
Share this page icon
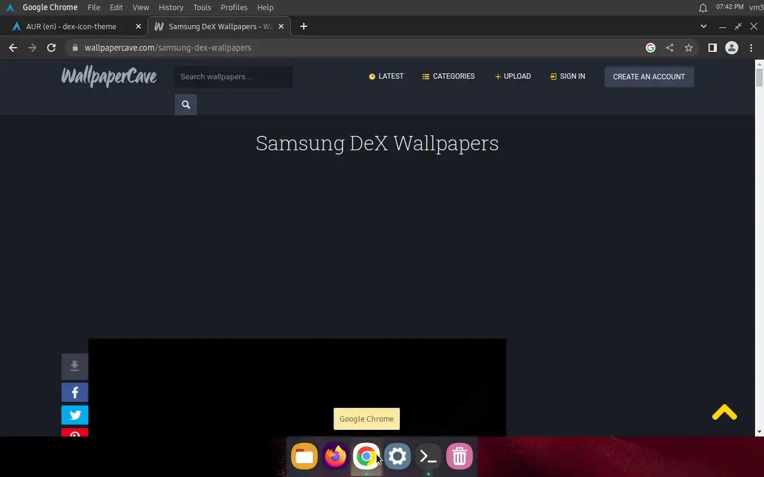pyautogui.click(x=670, y=48)
